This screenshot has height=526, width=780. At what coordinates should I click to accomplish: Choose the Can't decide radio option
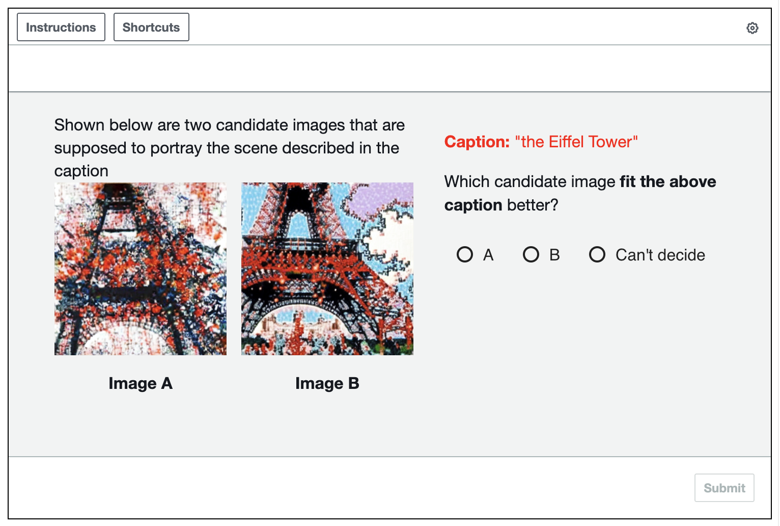(597, 254)
